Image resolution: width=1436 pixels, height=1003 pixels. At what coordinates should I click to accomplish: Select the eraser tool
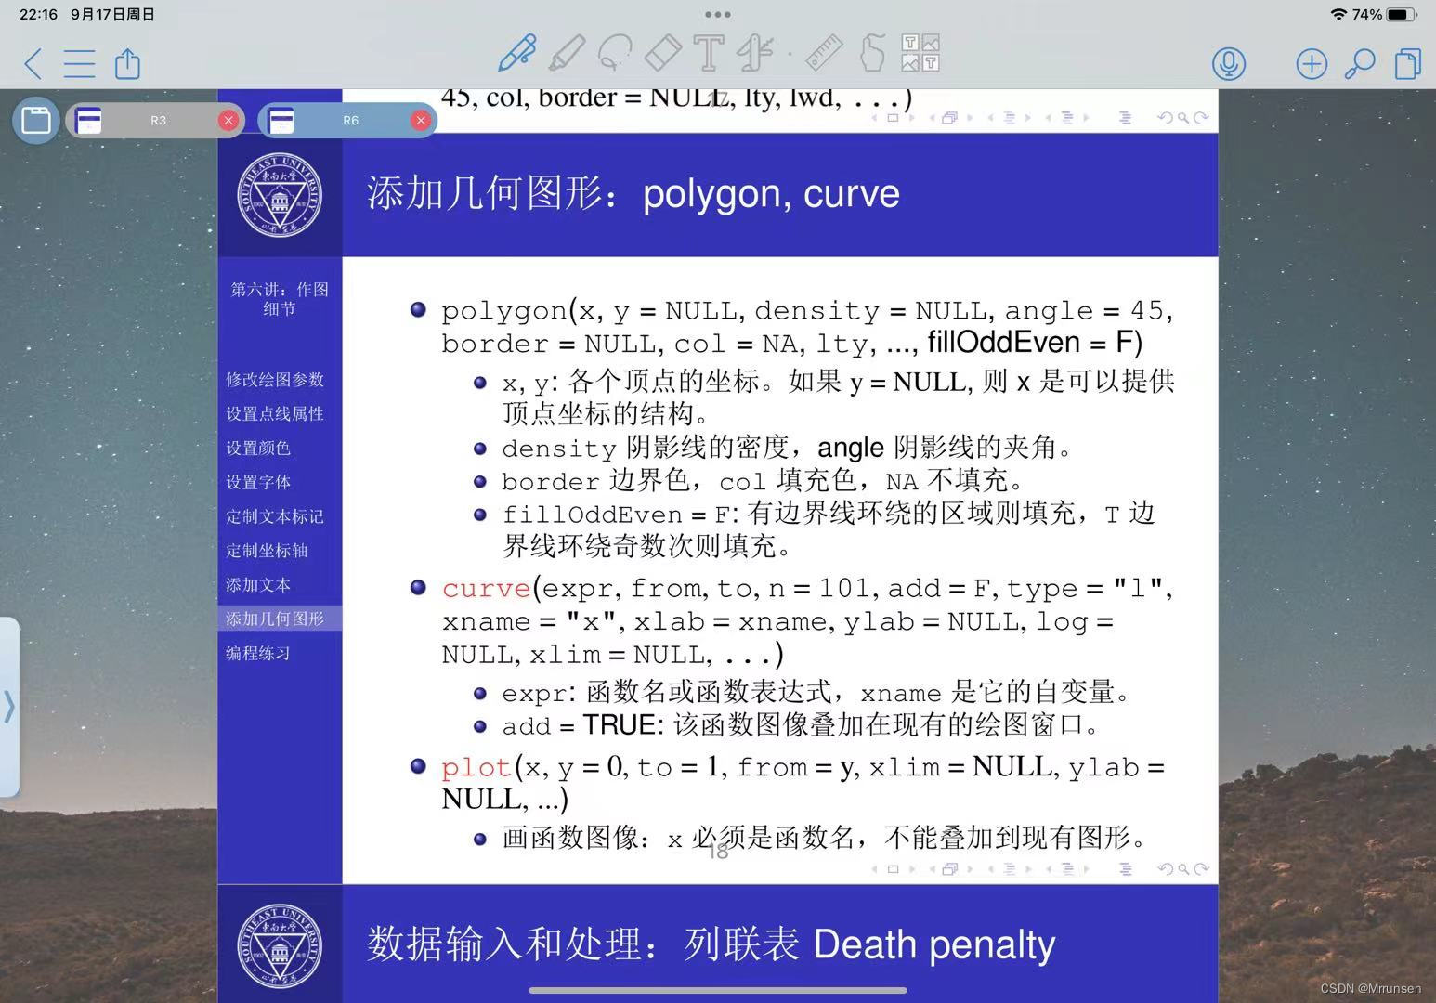663,52
